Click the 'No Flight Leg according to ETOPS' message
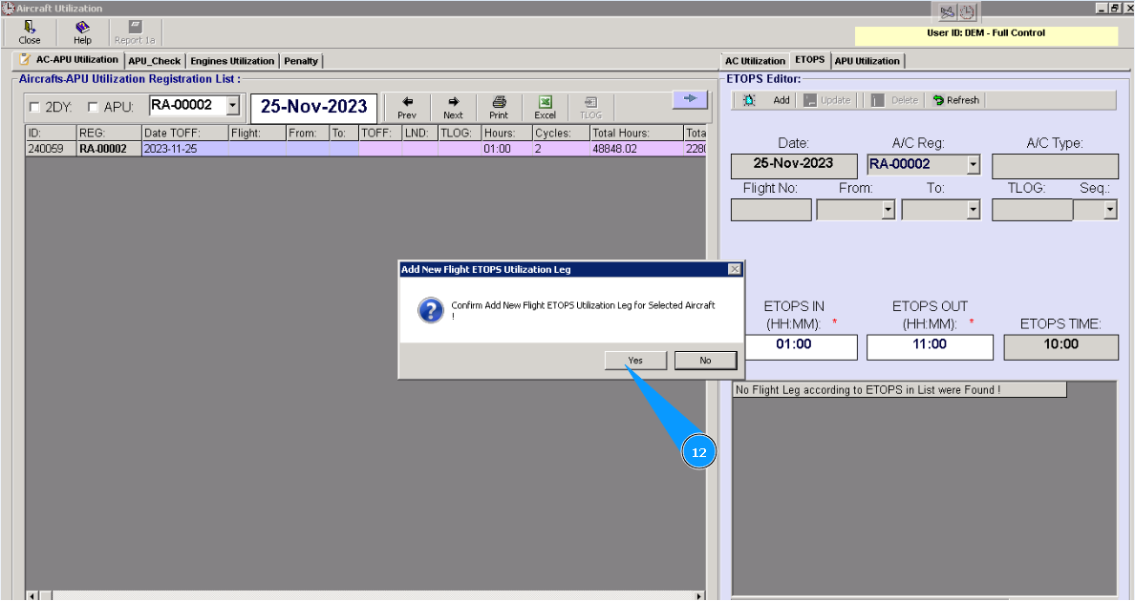Image resolution: width=1135 pixels, height=601 pixels. [x=899, y=390]
